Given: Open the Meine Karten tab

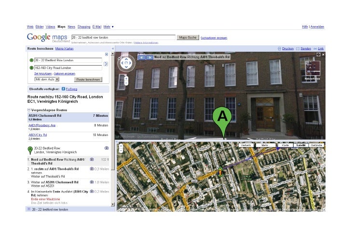Looking at the screenshot, I should (x=64, y=49).
